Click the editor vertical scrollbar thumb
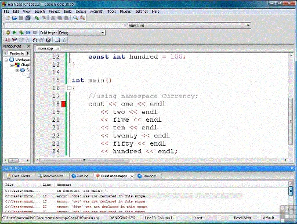Image resolution: width=297 pixels, height=224 pixels. tap(291, 121)
